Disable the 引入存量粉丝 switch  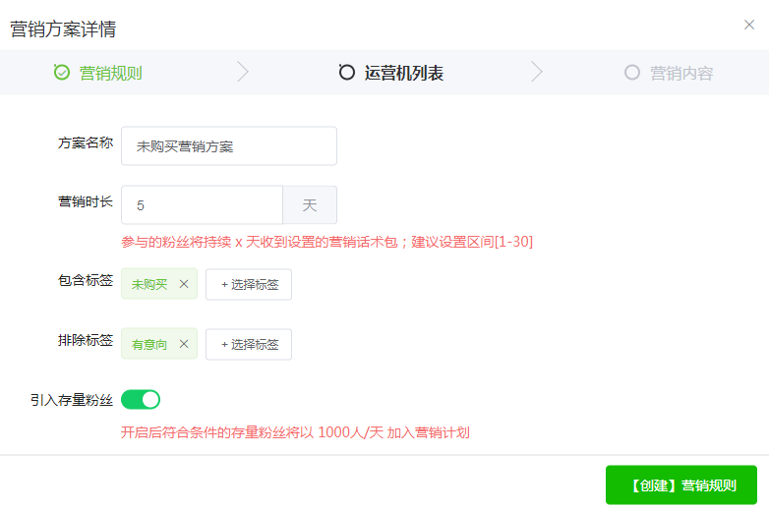(x=141, y=399)
